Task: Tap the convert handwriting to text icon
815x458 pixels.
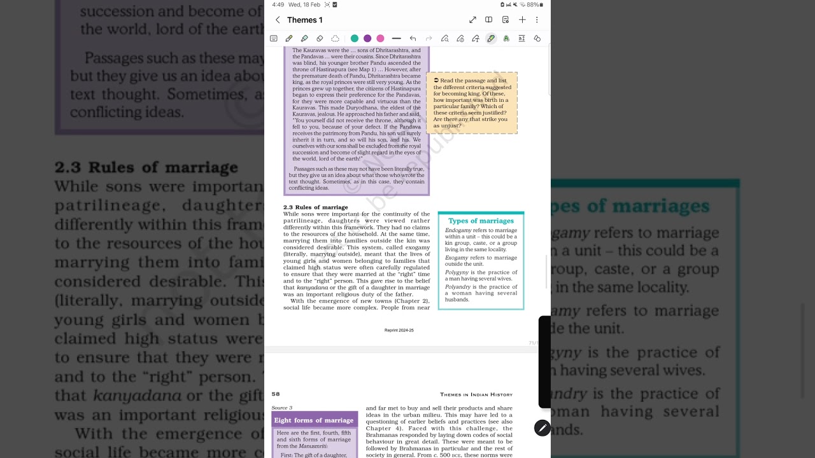Action: pyautogui.click(x=476, y=39)
